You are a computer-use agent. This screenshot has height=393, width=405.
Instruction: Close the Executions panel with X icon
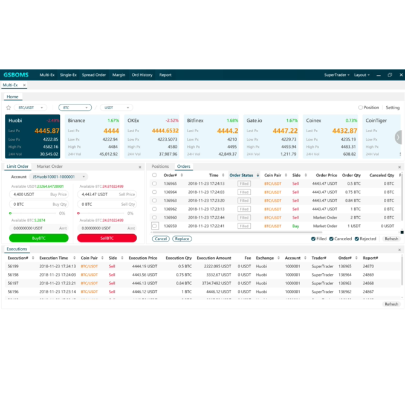point(400,249)
